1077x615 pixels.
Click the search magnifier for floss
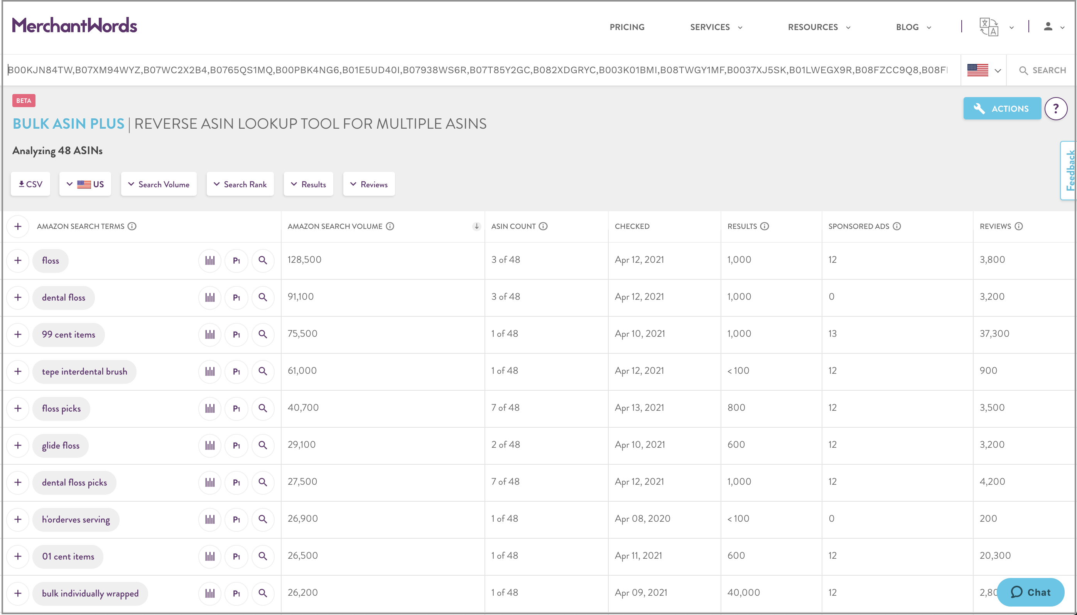(263, 260)
